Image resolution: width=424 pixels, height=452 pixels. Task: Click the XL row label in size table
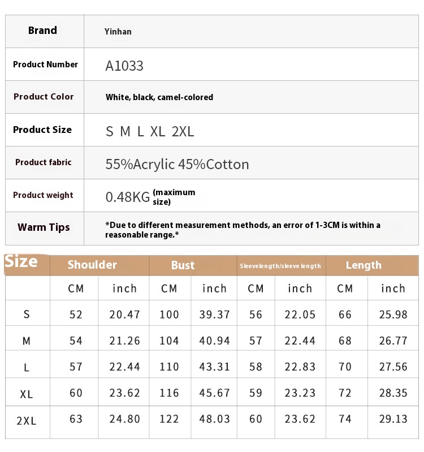(27, 394)
